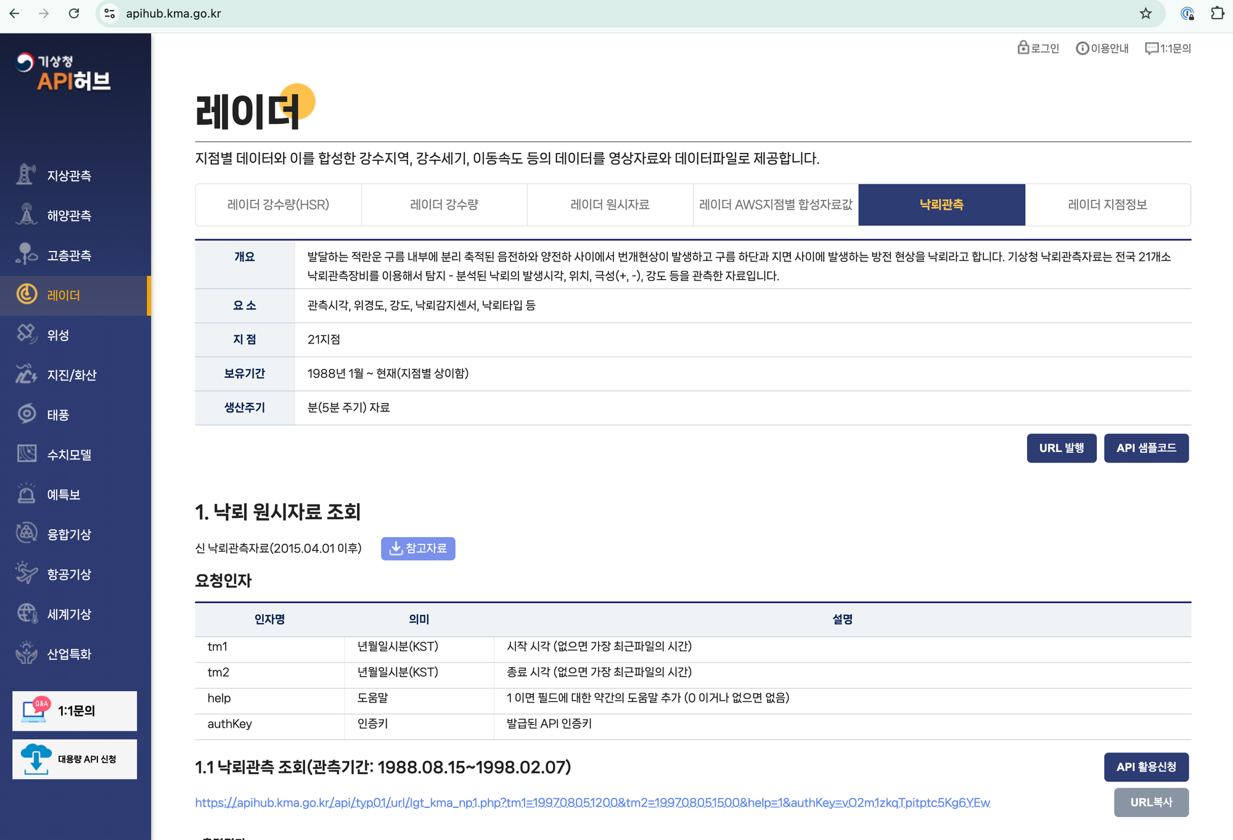Click the 세계기상 globe icon
Viewport: 1233px width, 840px height.
(x=27, y=614)
